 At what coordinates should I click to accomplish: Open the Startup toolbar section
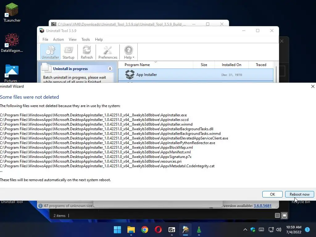68,52
